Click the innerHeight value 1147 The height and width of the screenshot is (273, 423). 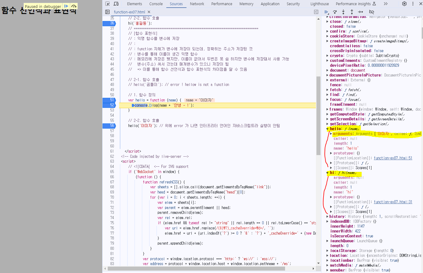(x=361, y=226)
